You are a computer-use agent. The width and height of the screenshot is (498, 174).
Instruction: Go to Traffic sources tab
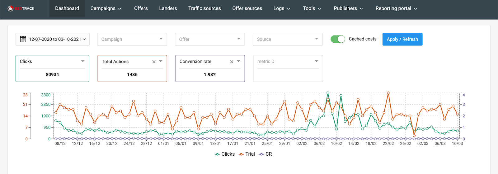pos(204,8)
